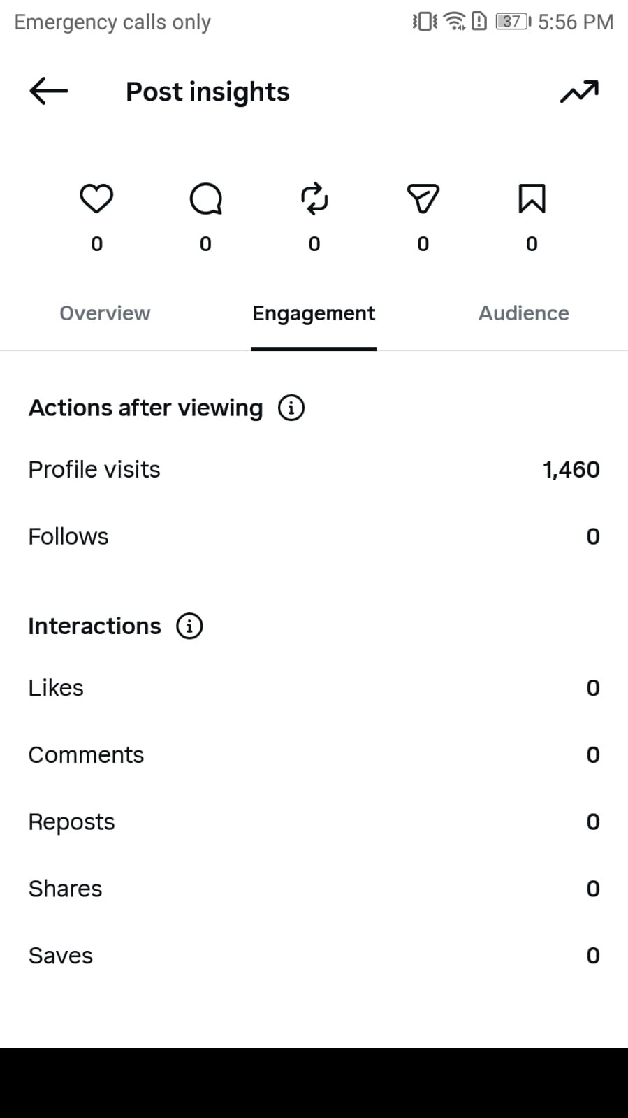The width and height of the screenshot is (628, 1118).
Task: Select the Profile visits row
Action: [x=314, y=470]
